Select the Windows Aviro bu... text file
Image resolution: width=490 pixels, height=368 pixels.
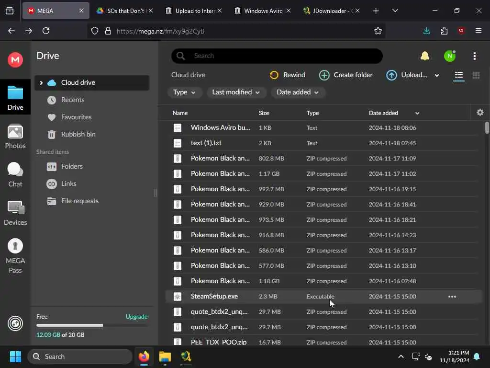coord(323,127)
